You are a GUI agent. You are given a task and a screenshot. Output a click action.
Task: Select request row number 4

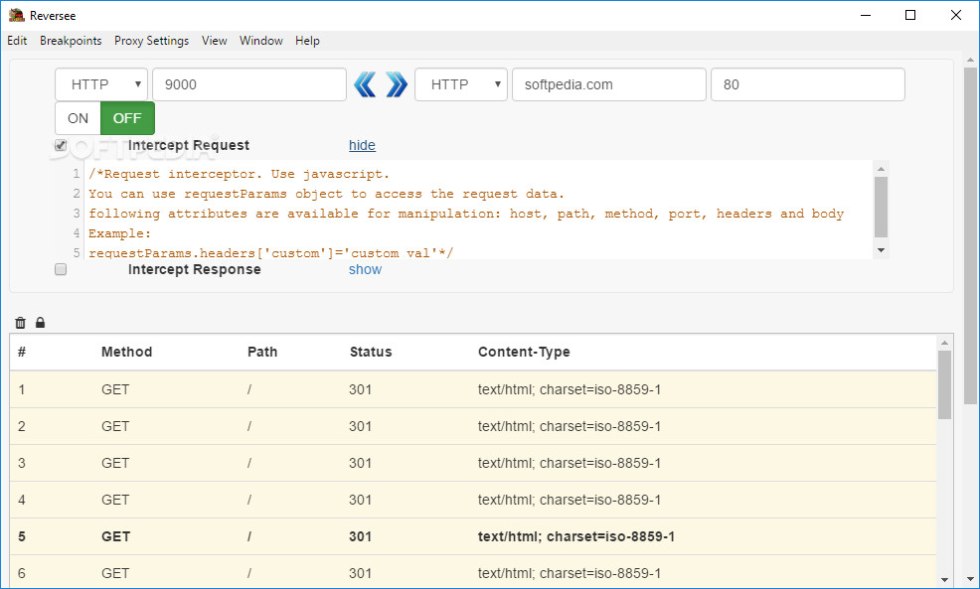pos(473,500)
